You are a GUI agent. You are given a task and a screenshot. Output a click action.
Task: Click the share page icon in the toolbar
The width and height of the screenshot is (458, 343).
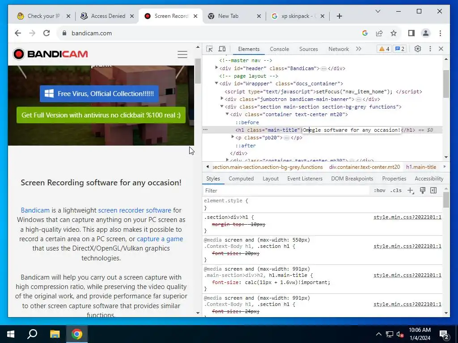click(379, 33)
